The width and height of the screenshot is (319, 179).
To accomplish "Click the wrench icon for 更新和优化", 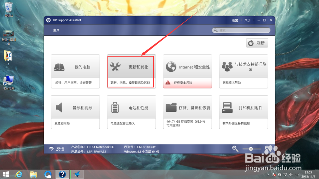I will click(115, 67).
